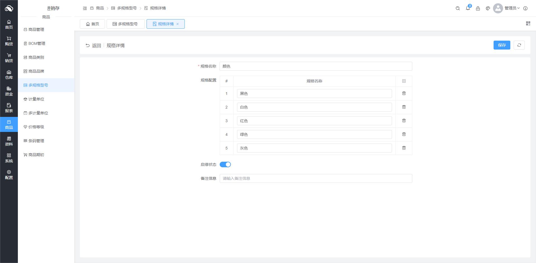
Task: Click the lock screen icon
Action: point(478,8)
